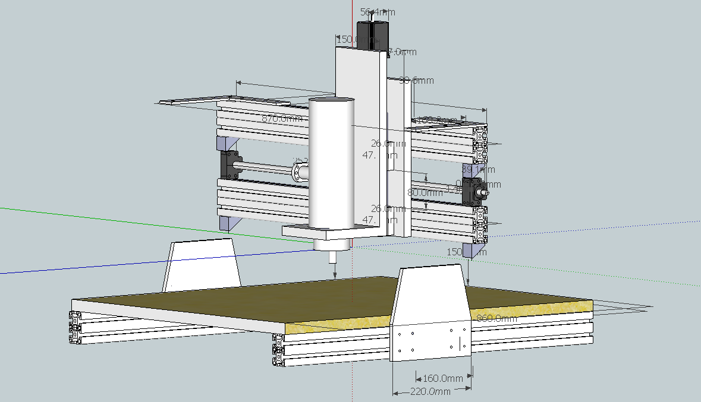
Task: Click the router bit under the spindle
Action: [x=332, y=257]
